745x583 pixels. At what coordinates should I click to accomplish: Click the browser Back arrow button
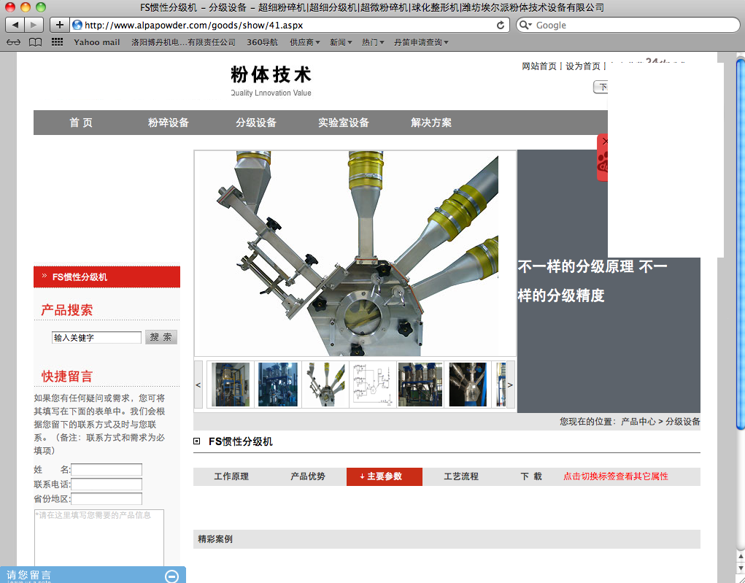(15, 25)
